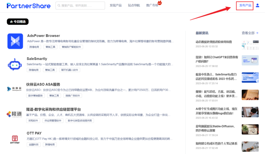Click the 查看全部 link

(250, 33)
